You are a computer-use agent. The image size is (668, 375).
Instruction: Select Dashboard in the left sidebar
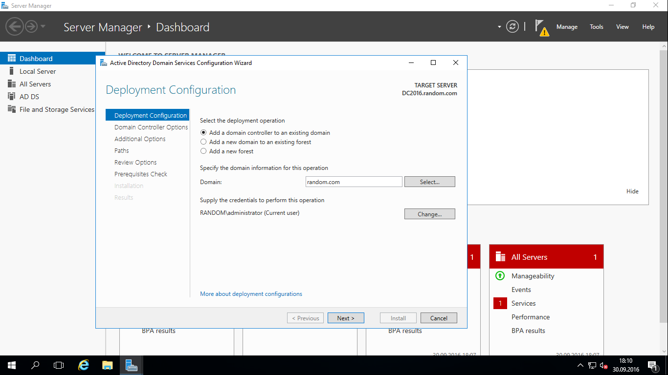(x=52, y=59)
